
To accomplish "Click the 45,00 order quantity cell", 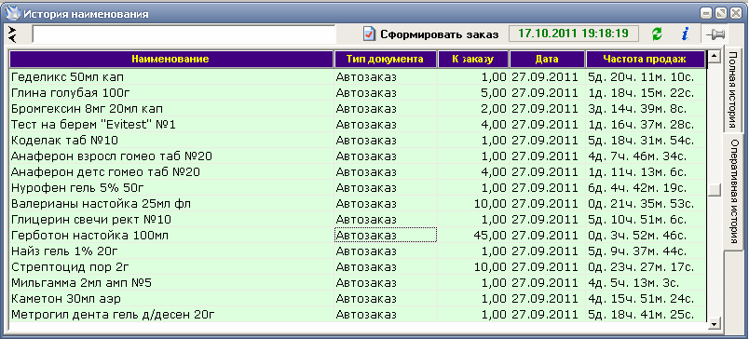I will point(473,236).
